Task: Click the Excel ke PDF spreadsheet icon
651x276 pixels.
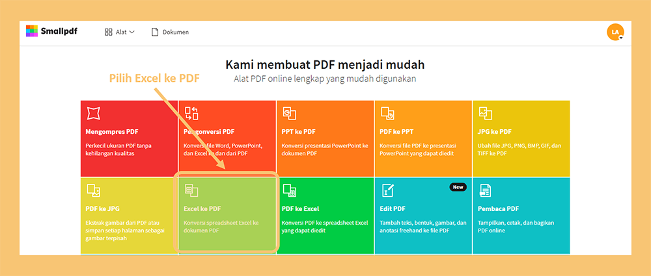Action: point(191,190)
